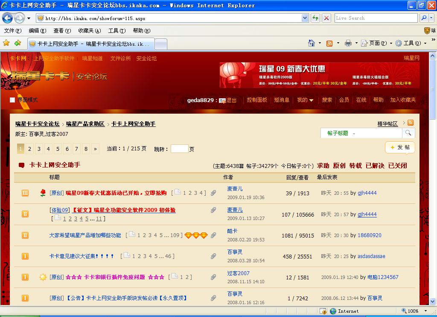Open the 卡卡意见建议大征集 thread link

[x=81, y=256]
